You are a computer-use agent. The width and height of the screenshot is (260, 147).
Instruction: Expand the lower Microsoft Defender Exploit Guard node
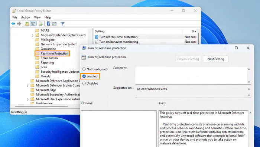[28, 85]
